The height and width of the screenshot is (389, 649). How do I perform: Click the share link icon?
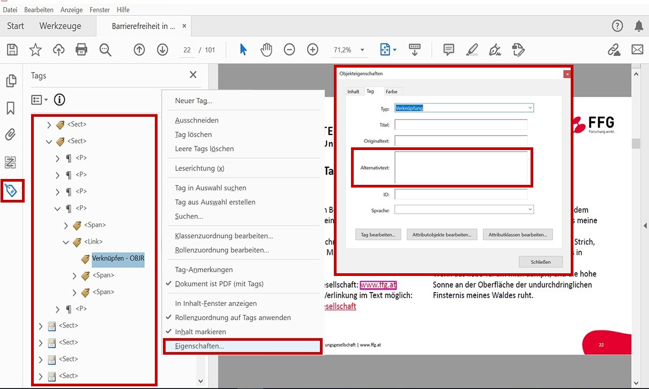pyautogui.click(x=614, y=50)
